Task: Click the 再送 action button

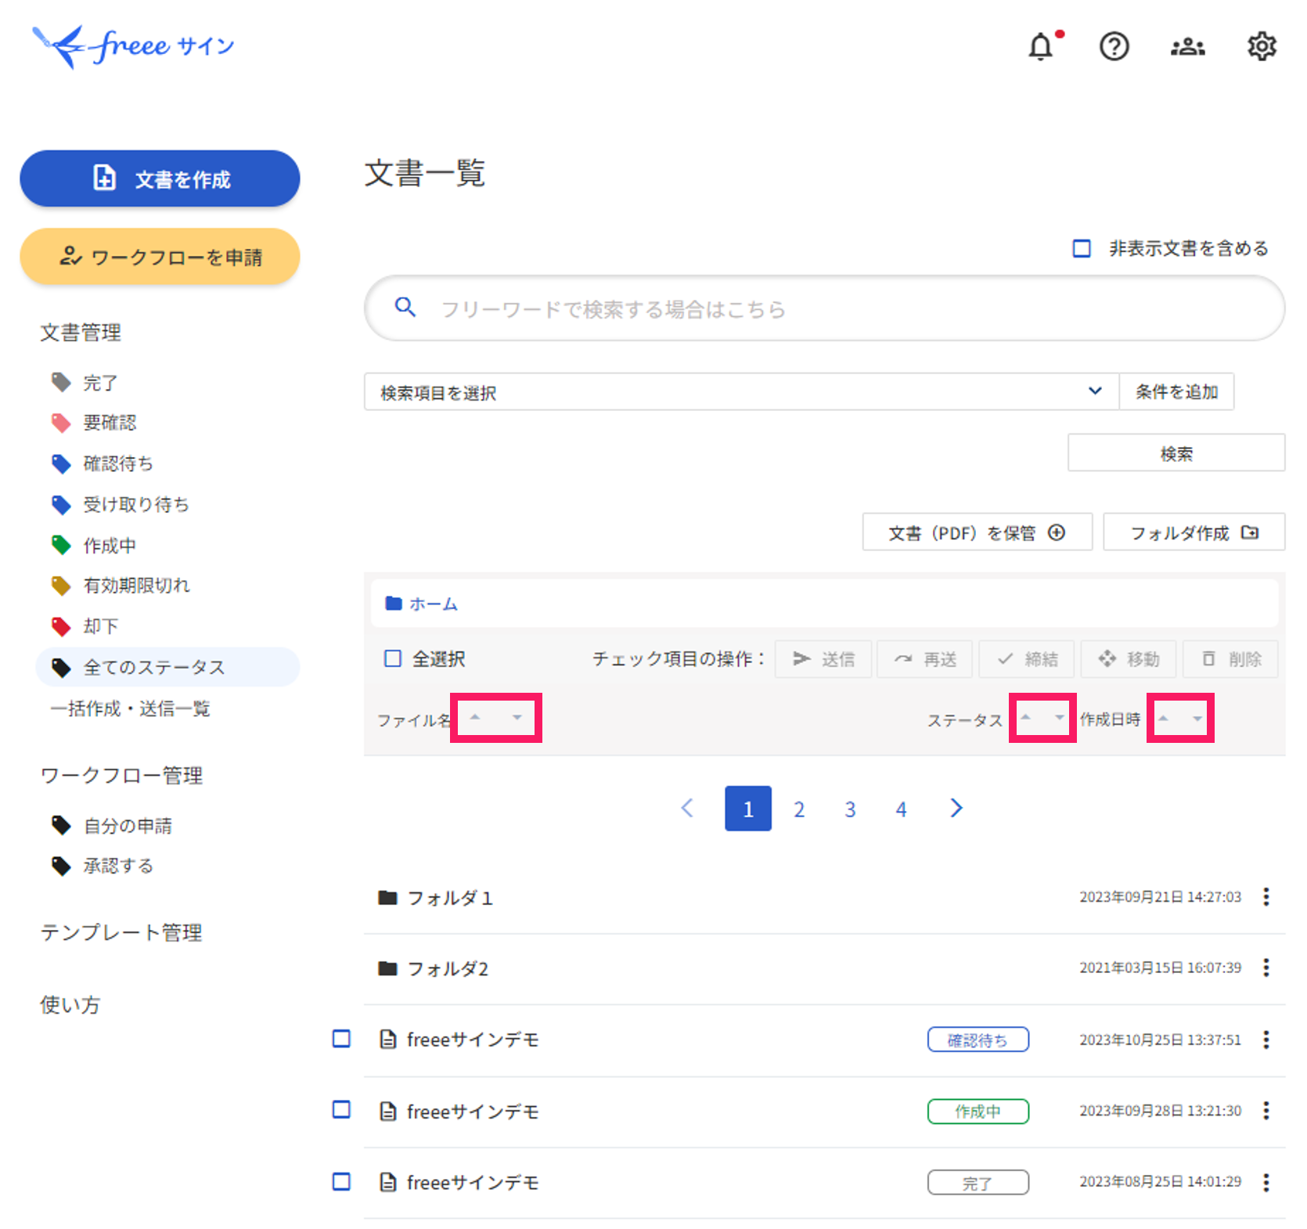Action: point(924,659)
